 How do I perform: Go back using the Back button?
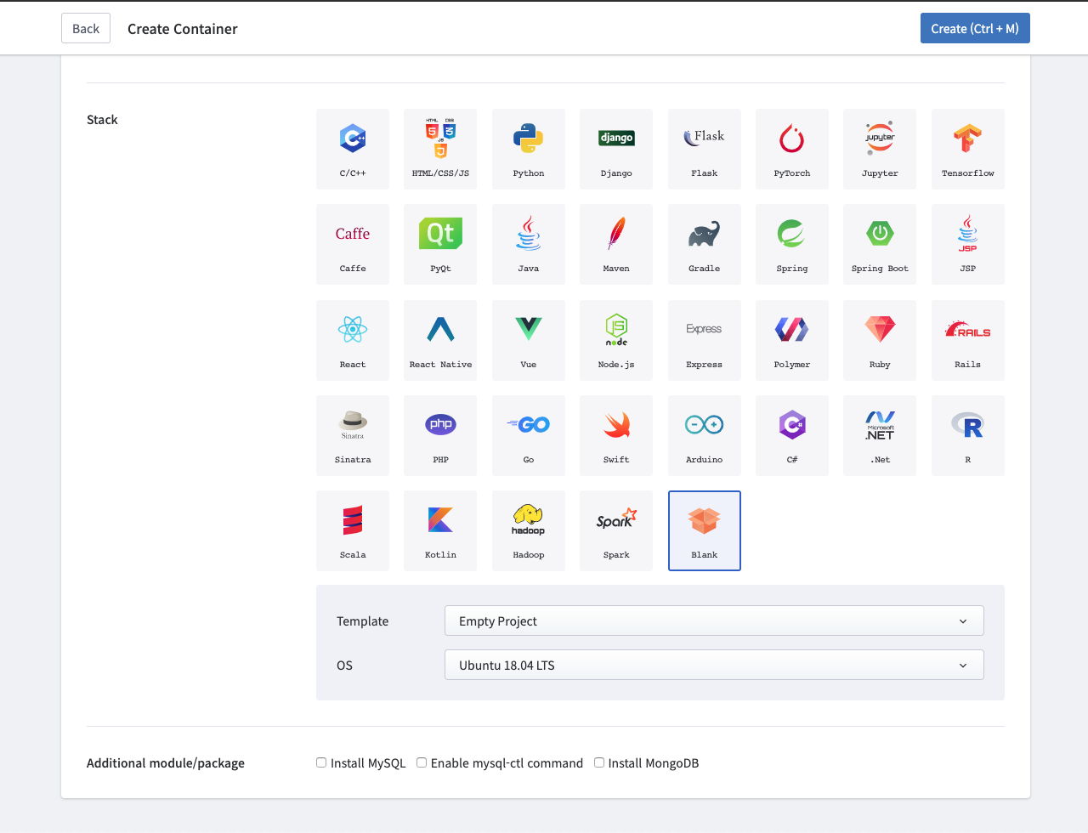click(x=85, y=28)
